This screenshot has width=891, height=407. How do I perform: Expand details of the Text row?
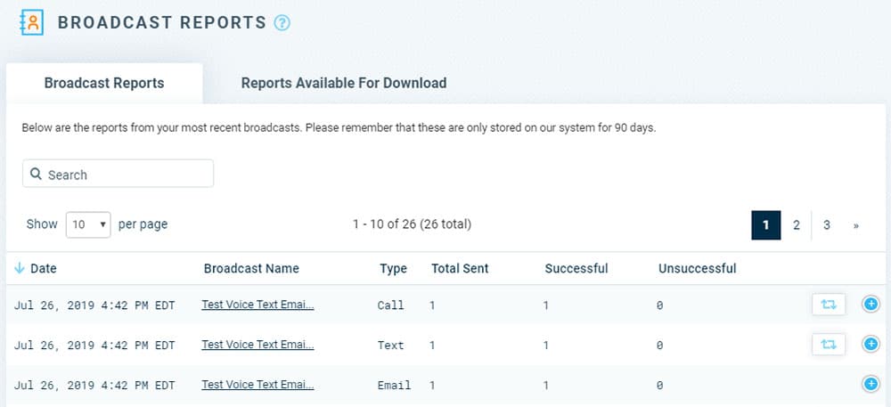coord(871,344)
